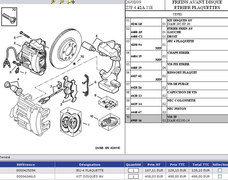Select the pan magnifier with arrows icon
228x180 pixels.
(x=71, y=2)
